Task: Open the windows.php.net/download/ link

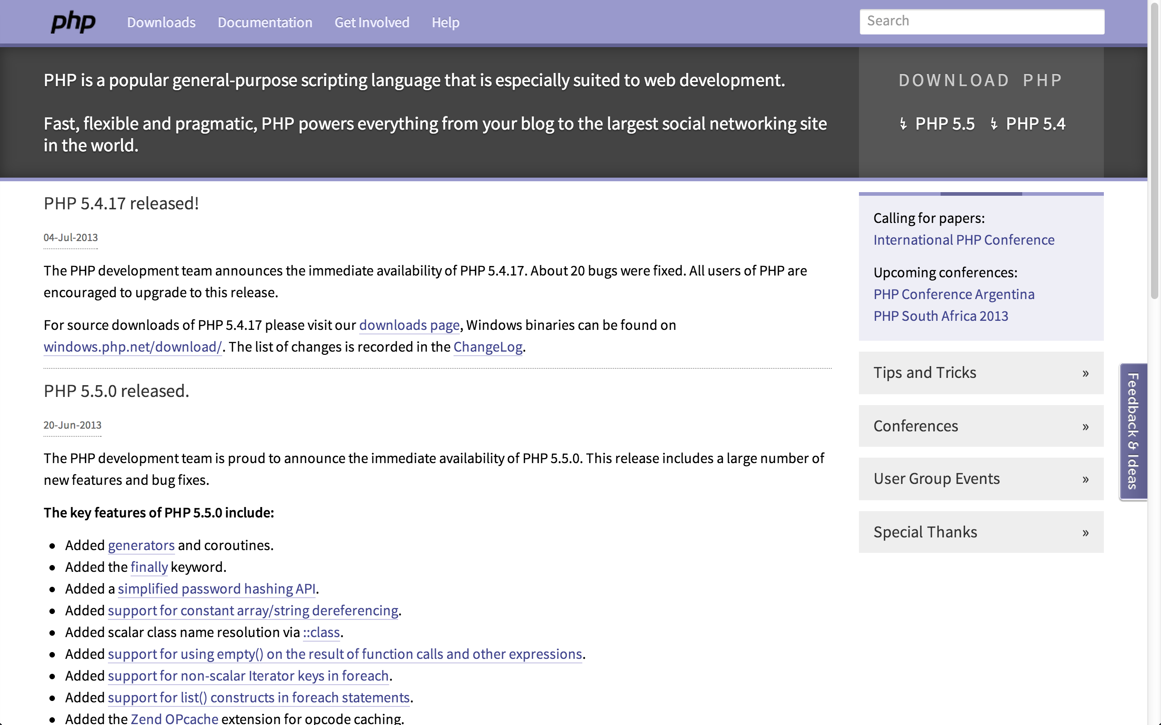Action: point(133,347)
